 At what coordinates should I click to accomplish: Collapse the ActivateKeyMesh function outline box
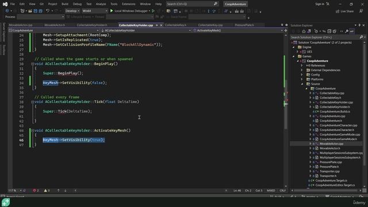33,131
